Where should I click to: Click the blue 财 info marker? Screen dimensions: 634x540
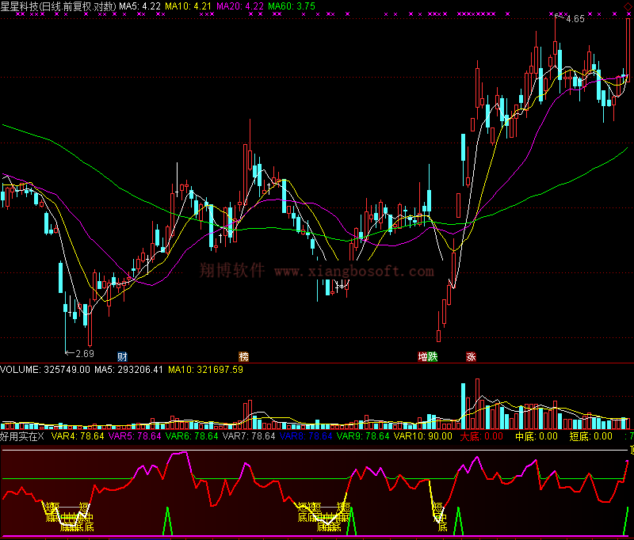[122, 356]
